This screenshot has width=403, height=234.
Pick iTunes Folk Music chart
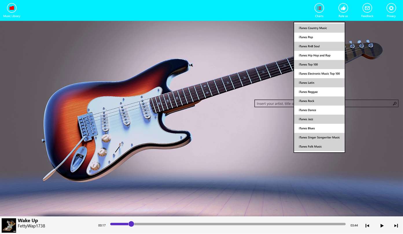[319, 146]
